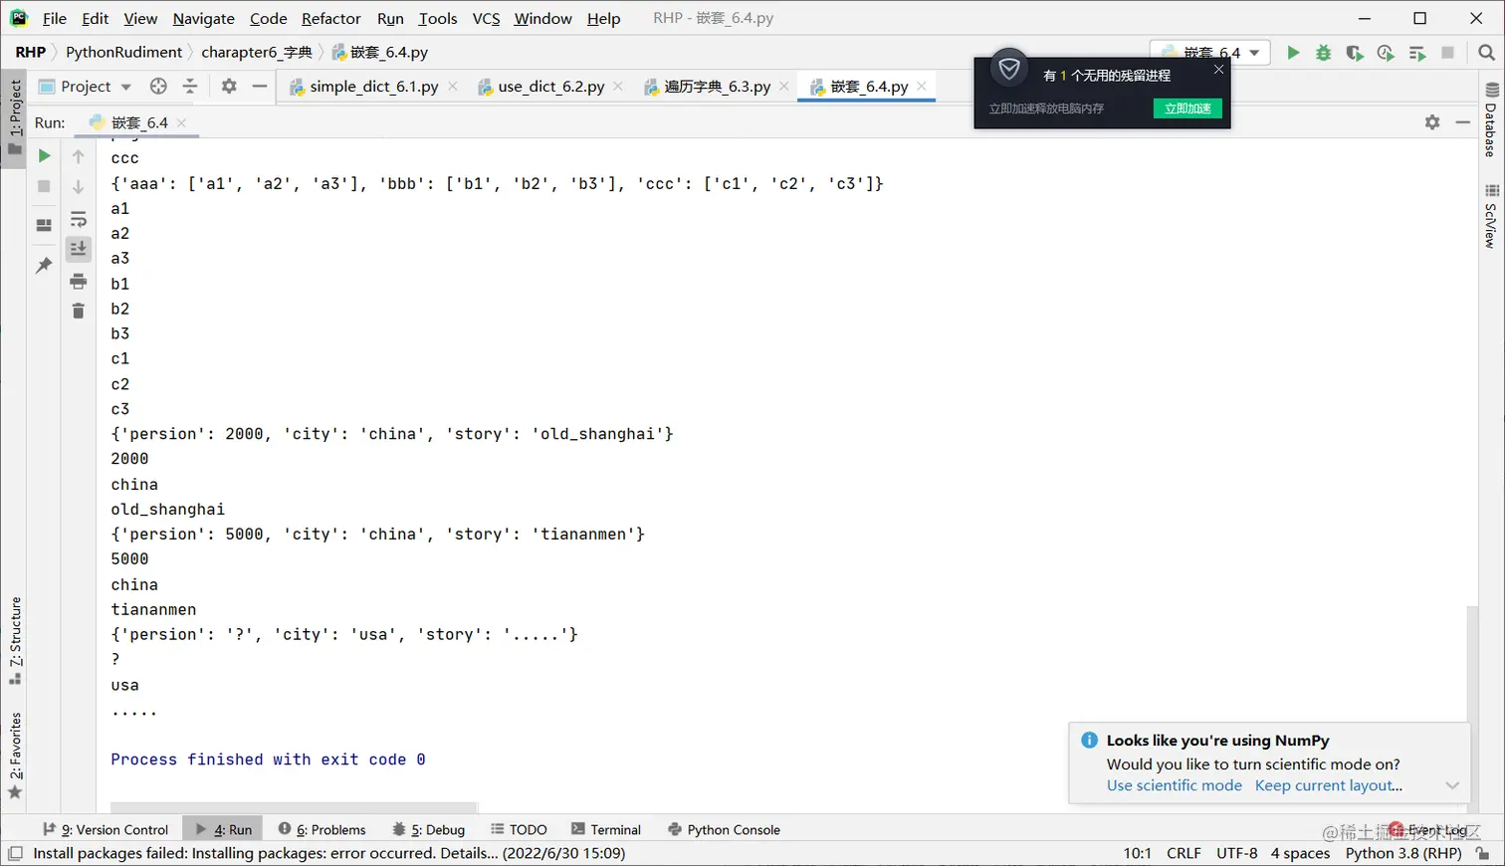Start debugging with the bug icon
This screenshot has height=866, width=1505.
1324,53
